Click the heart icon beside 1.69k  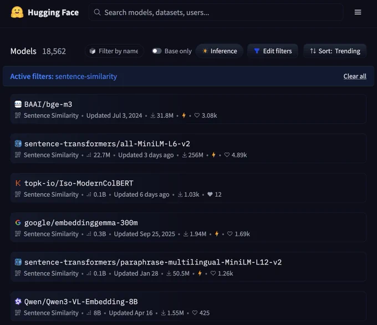pyautogui.click(x=230, y=233)
